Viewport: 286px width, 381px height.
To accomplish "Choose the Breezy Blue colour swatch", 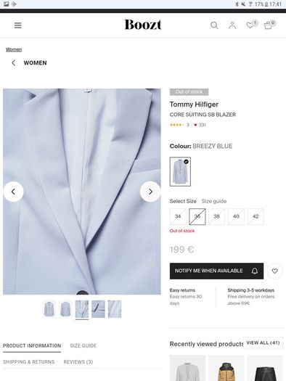I will pos(180,171).
